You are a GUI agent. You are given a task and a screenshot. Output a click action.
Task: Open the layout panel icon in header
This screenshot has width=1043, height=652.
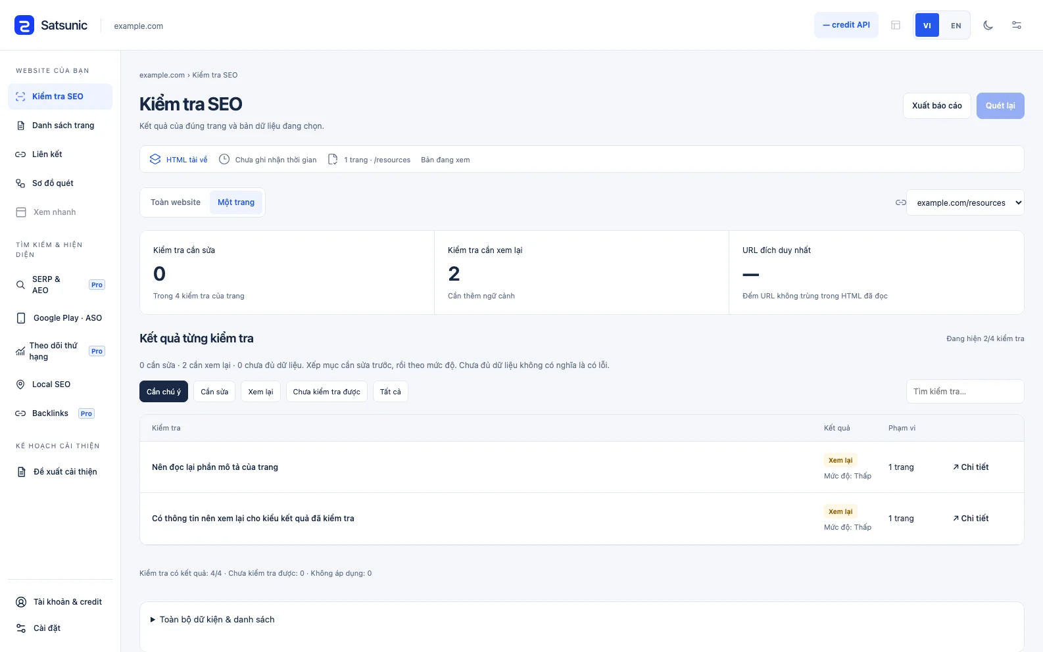point(896,25)
